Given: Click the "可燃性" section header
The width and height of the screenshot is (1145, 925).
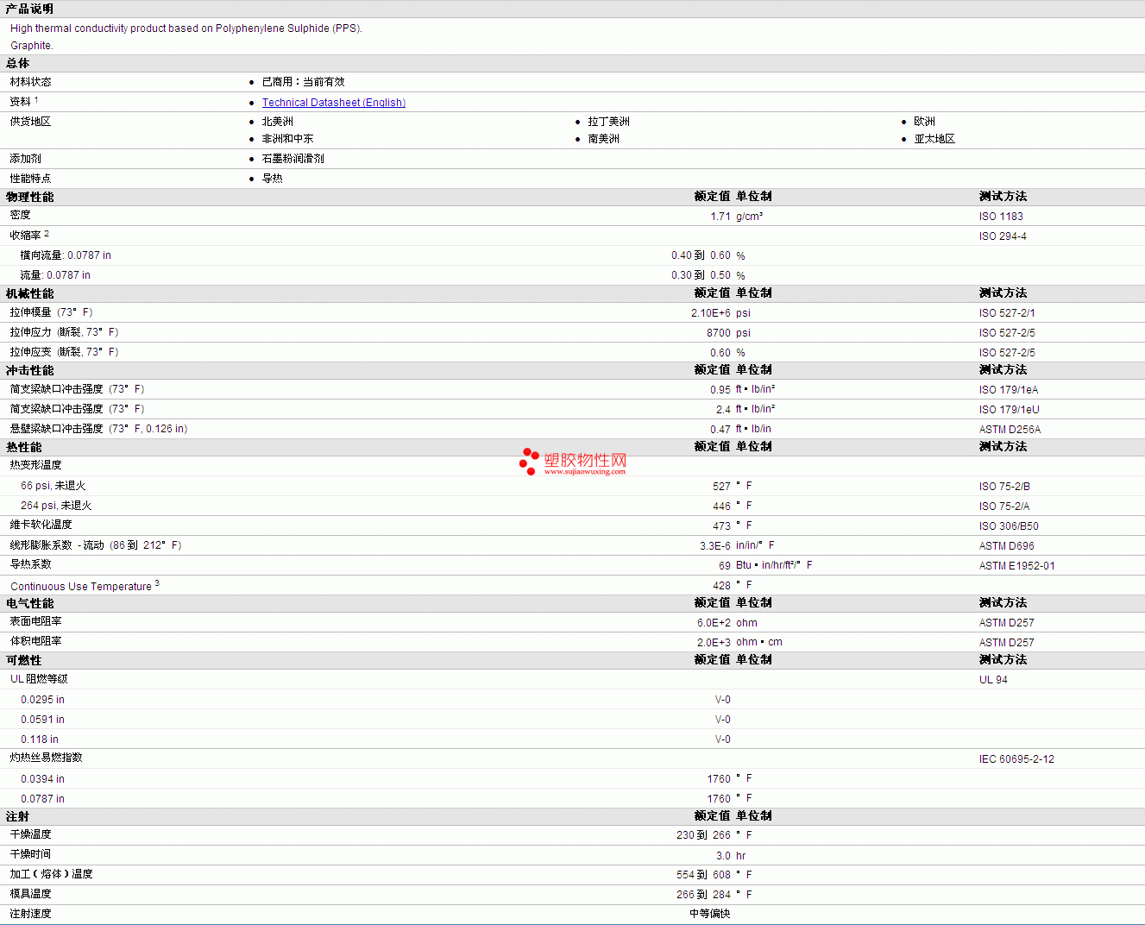Looking at the screenshot, I should (23, 660).
